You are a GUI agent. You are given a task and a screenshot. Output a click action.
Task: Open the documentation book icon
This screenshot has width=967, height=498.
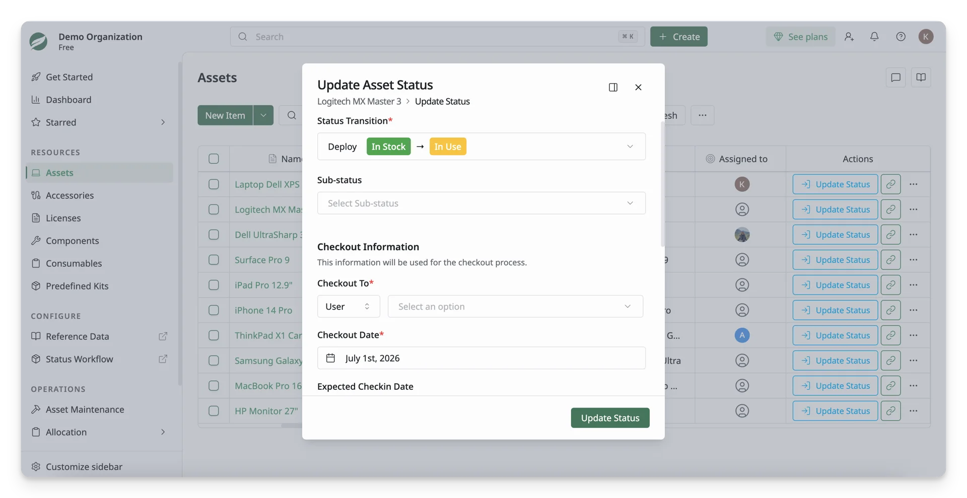pos(921,78)
